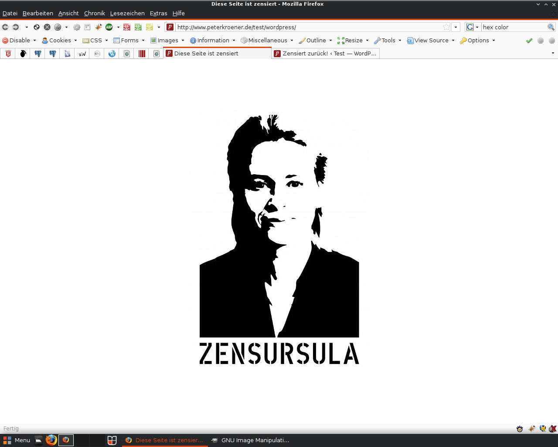This screenshot has width=558, height=447.
Task: Open the View Source dropdown
Action: click(x=431, y=41)
